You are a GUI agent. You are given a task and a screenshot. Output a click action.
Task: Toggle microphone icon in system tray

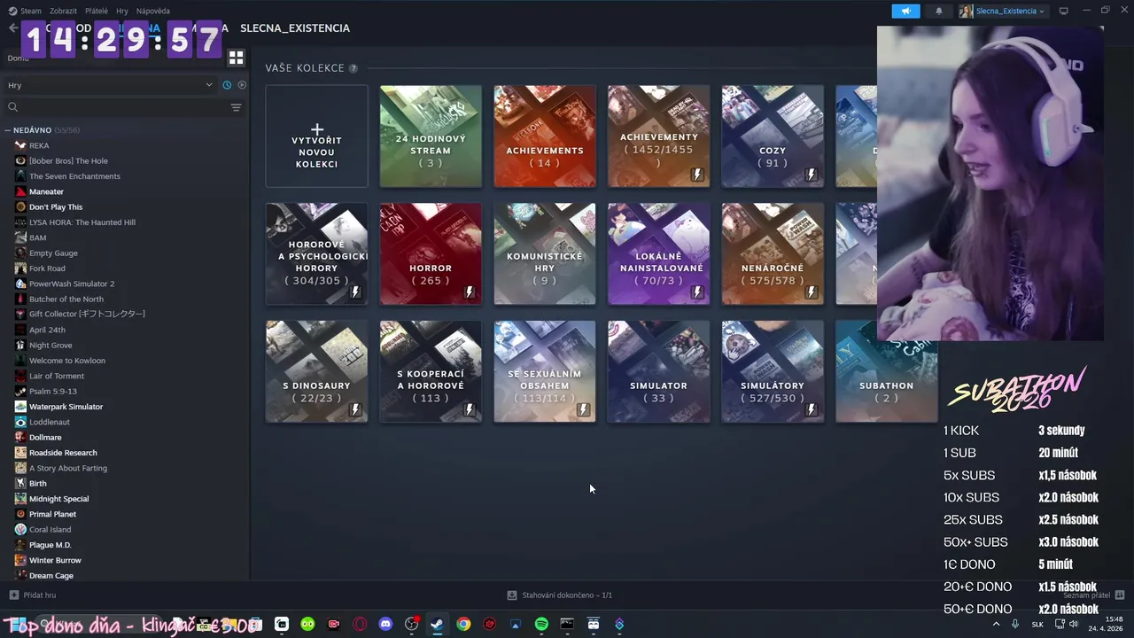pos(1015,624)
